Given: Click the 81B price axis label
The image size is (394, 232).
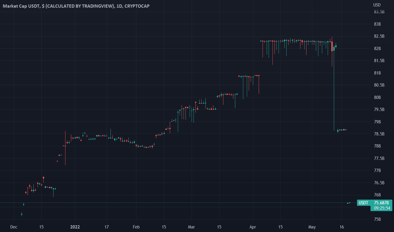Looking at the screenshot, I should point(377,73).
